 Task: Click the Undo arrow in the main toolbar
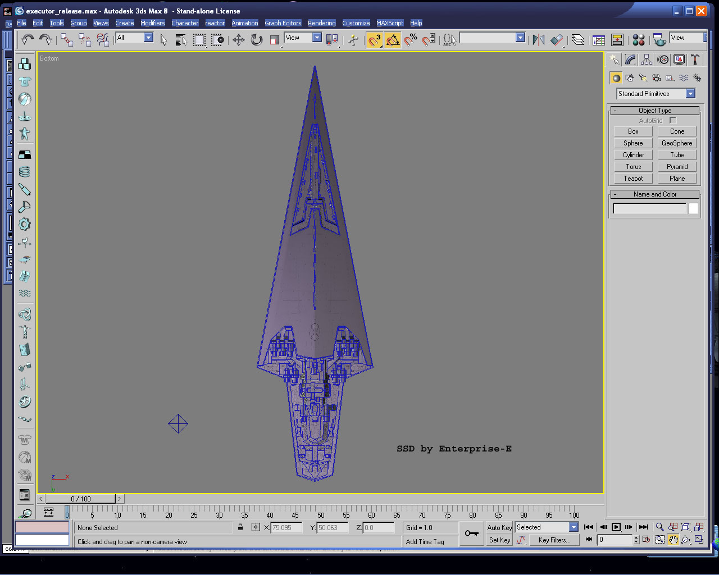[x=28, y=39]
